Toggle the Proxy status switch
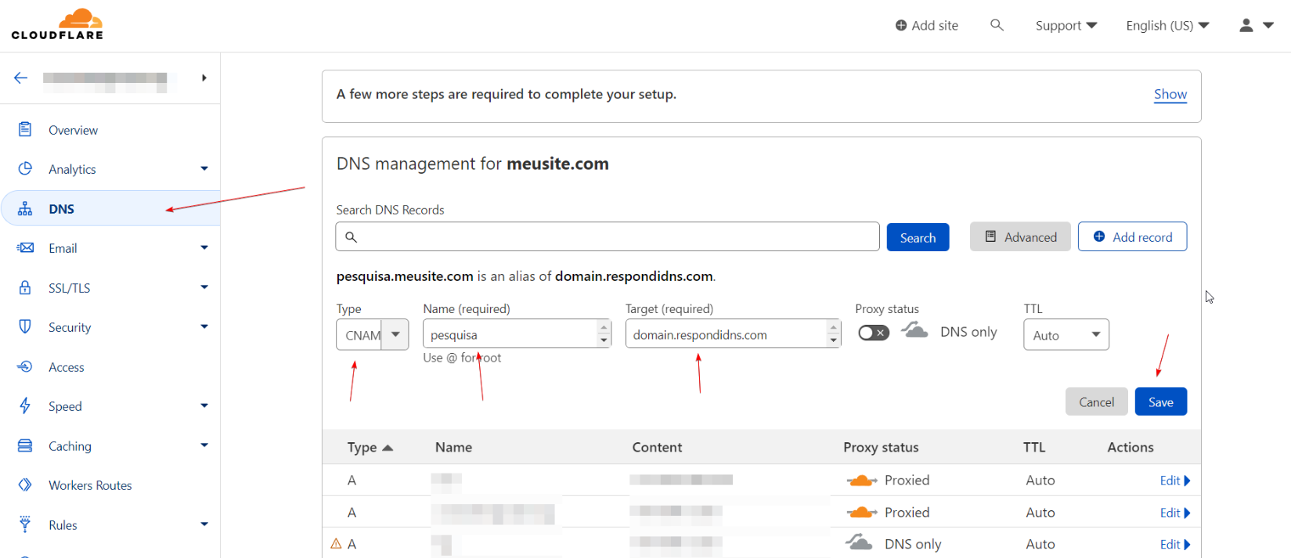Screen dimensions: 1291x558 pyautogui.click(x=873, y=333)
